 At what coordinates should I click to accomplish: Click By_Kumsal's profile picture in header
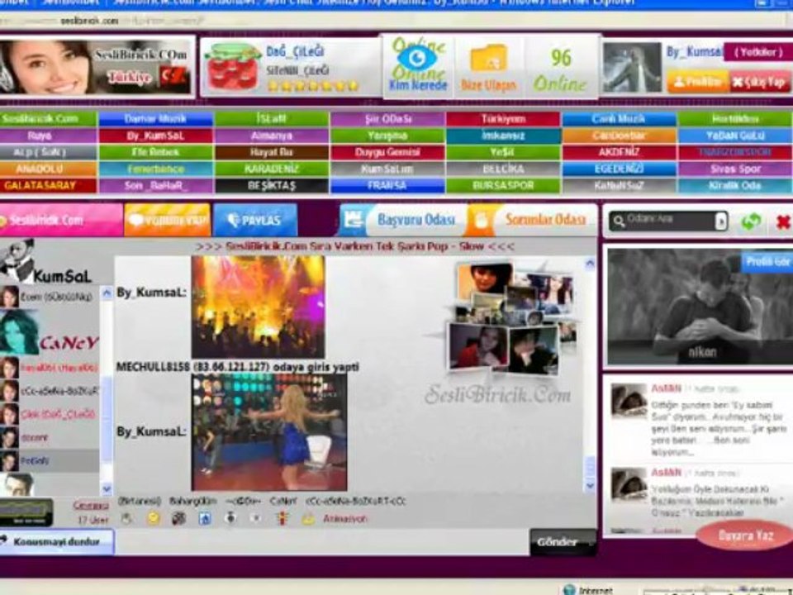tap(632, 67)
